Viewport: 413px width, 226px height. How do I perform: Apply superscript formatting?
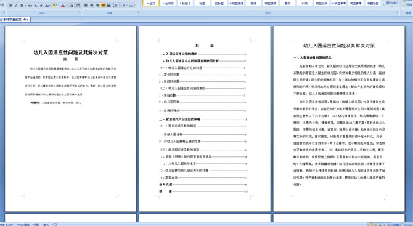(x=41, y=6)
